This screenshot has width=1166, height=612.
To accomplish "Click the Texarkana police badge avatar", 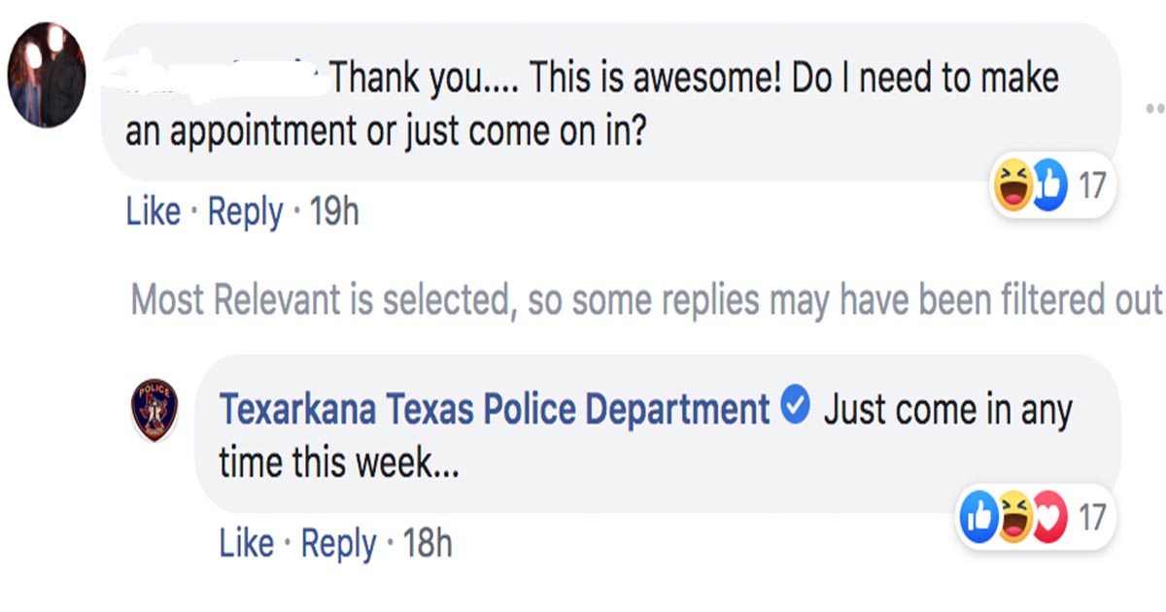I will pyautogui.click(x=154, y=411).
